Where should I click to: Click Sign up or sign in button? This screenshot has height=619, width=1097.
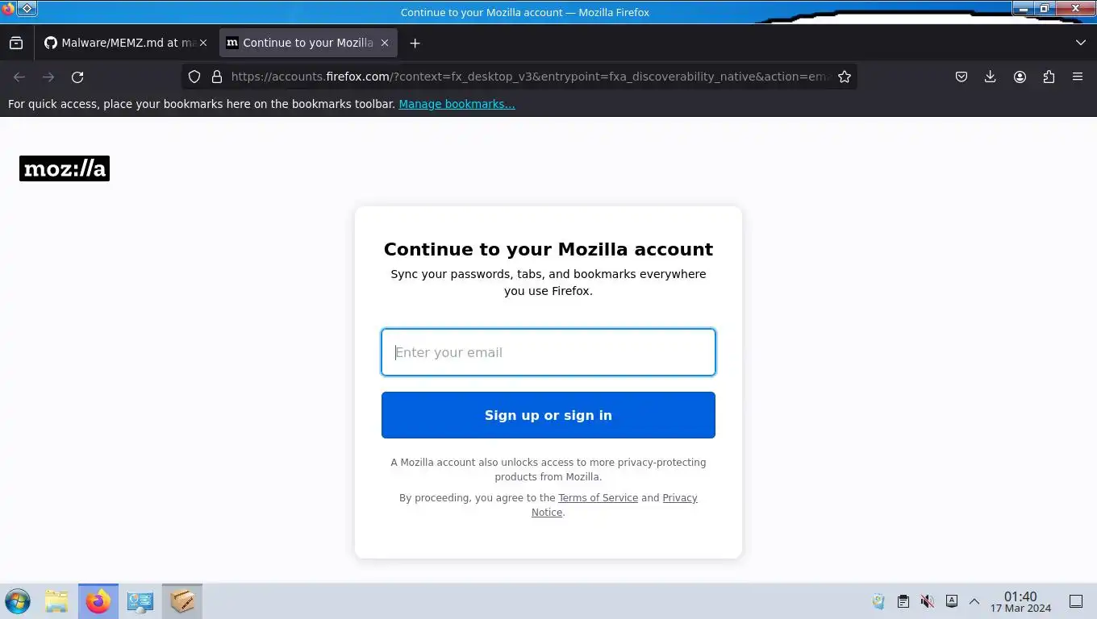point(548,415)
